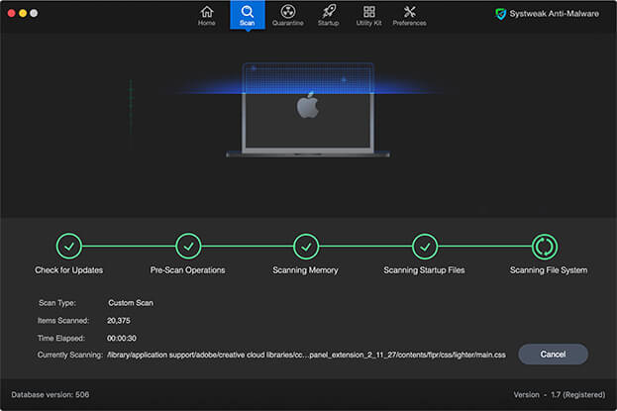Click the Pre-Scan Operations checkmark circle

coord(187,246)
